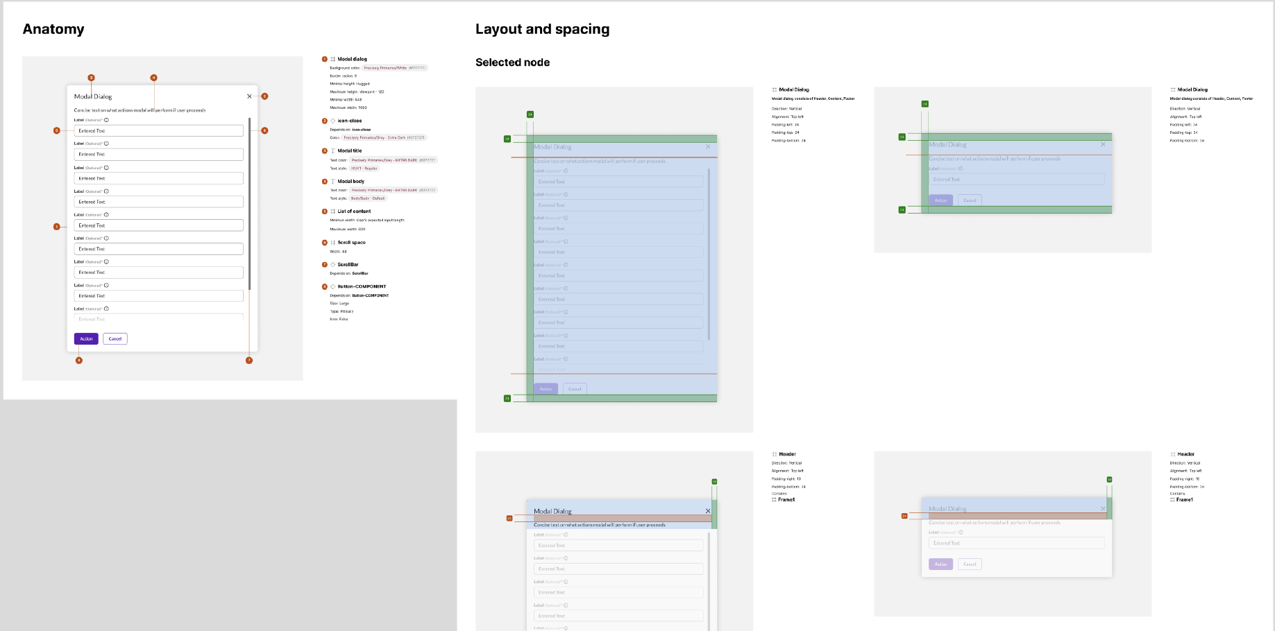1275x631 pixels.
Task: Click the frame icon next to Scroll space annotation
Action: click(x=332, y=243)
